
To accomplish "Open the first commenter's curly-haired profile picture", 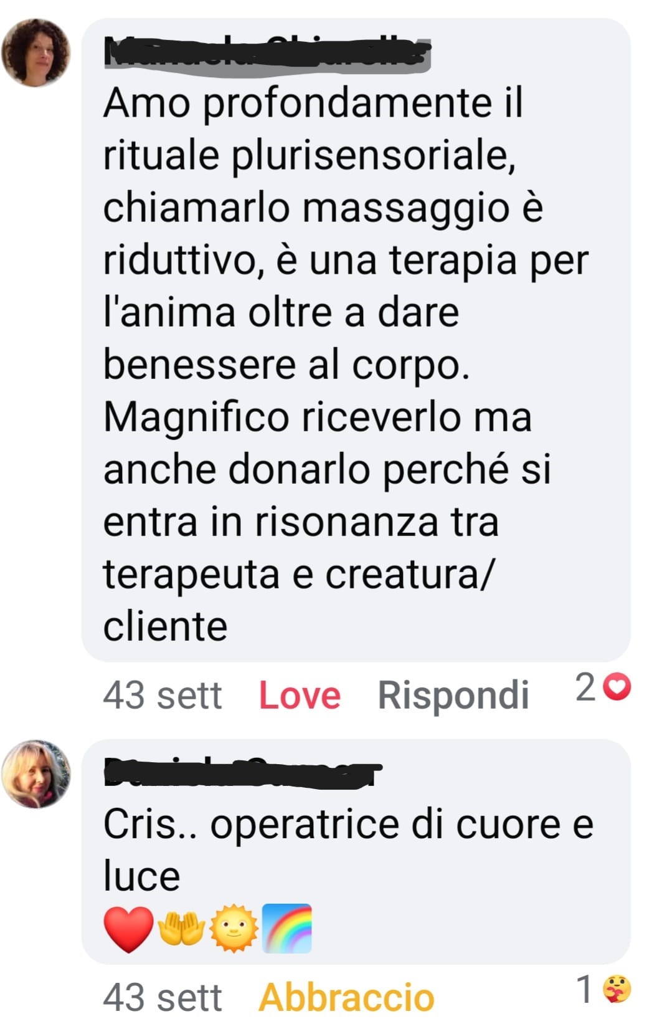I will point(35,53).
